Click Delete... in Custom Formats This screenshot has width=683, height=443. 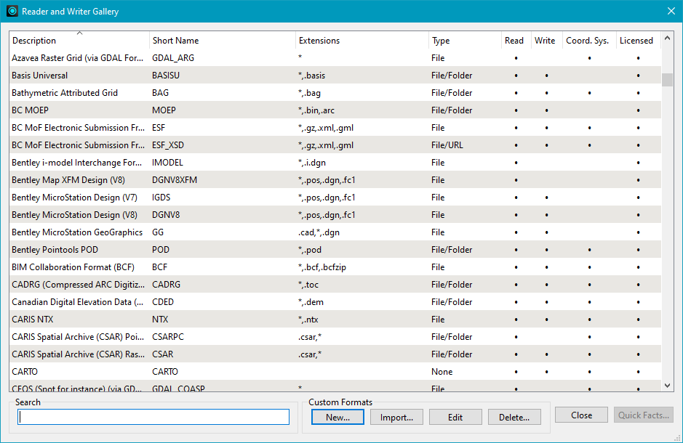pos(514,418)
